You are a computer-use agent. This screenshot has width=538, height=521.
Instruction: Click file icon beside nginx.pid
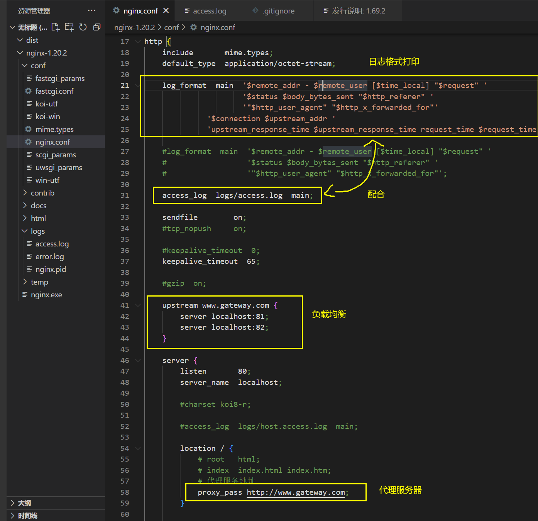pyautogui.click(x=29, y=269)
